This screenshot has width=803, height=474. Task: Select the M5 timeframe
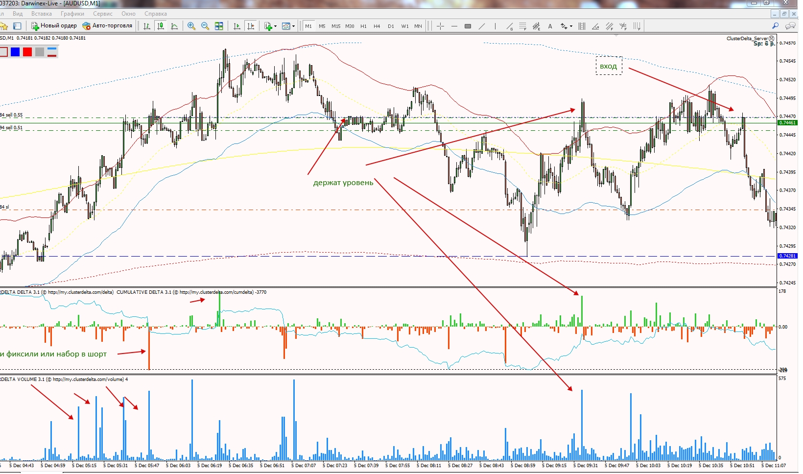[x=322, y=26]
